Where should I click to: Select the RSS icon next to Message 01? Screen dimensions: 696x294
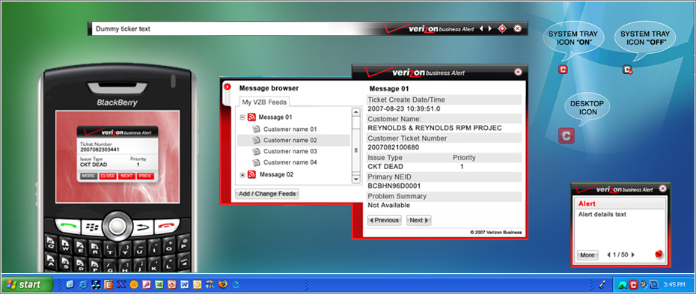(251, 117)
